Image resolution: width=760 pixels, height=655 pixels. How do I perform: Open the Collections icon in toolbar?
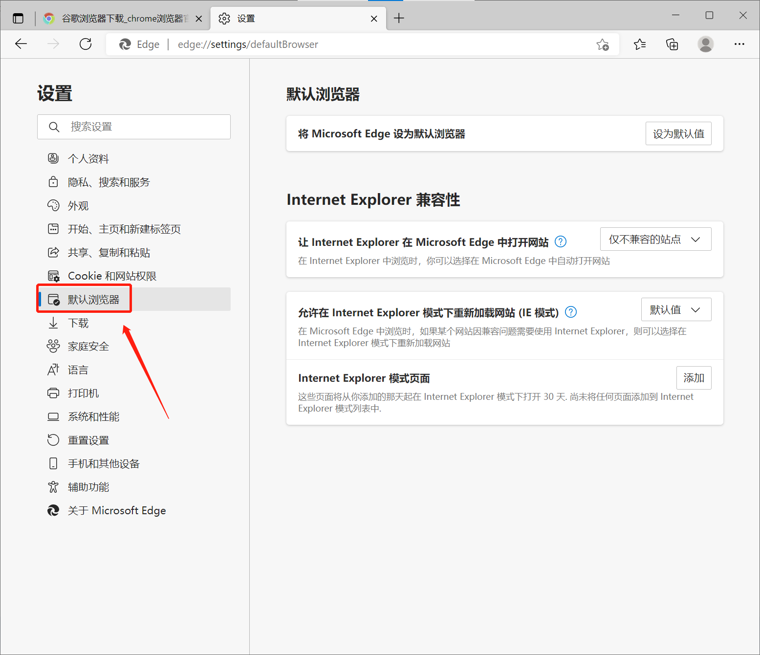click(672, 44)
